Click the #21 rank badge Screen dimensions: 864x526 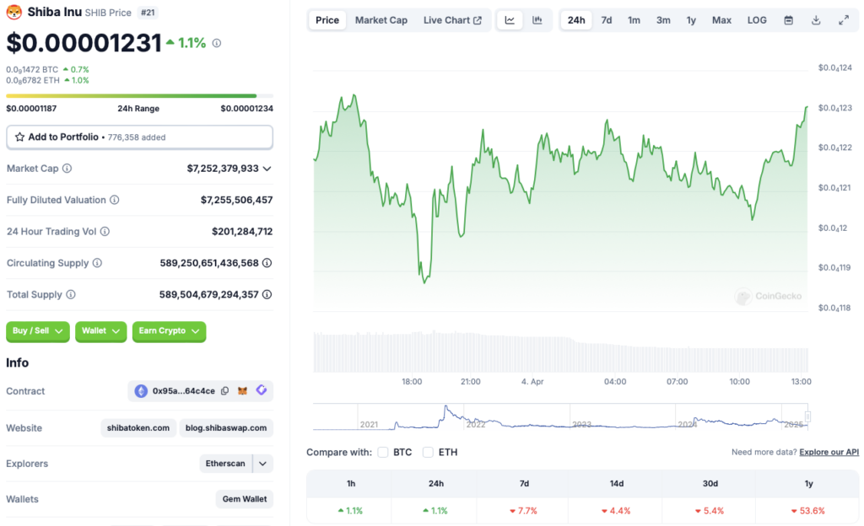tap(148, 12)
